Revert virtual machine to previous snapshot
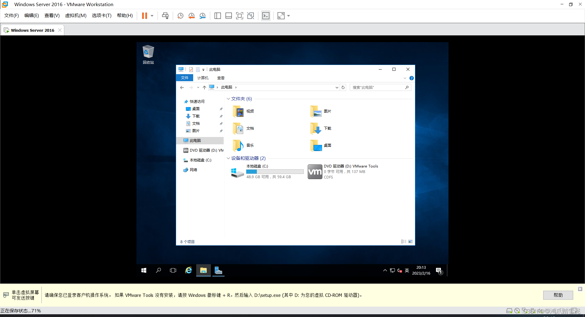The image size is (585, 317). click(x=191, y=16)
